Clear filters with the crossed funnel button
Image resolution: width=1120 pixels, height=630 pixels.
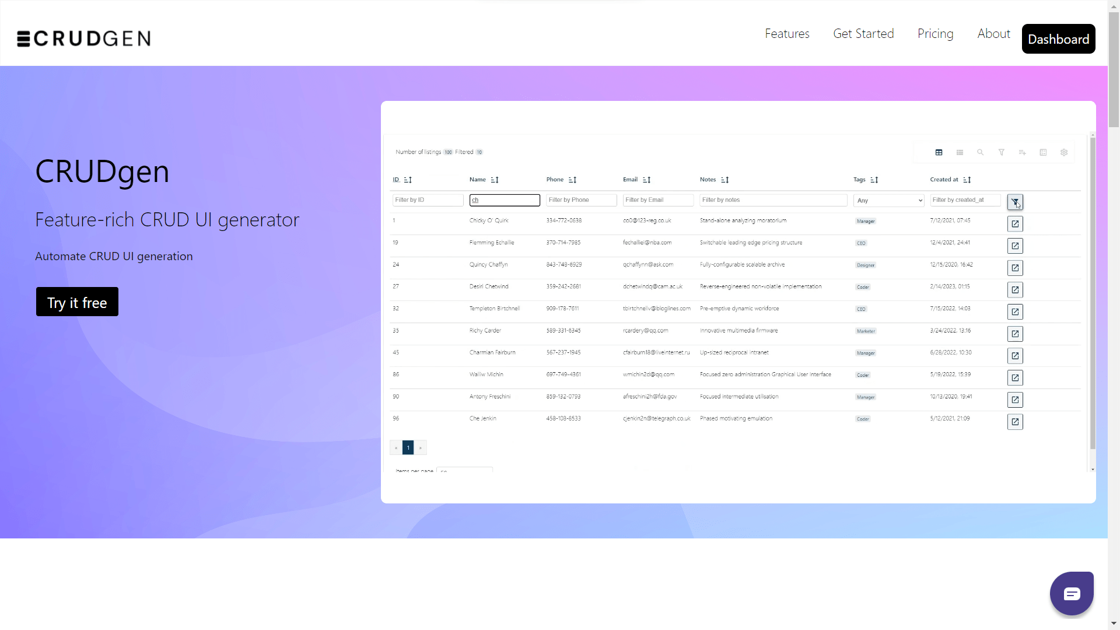[x=1015, y=202]
